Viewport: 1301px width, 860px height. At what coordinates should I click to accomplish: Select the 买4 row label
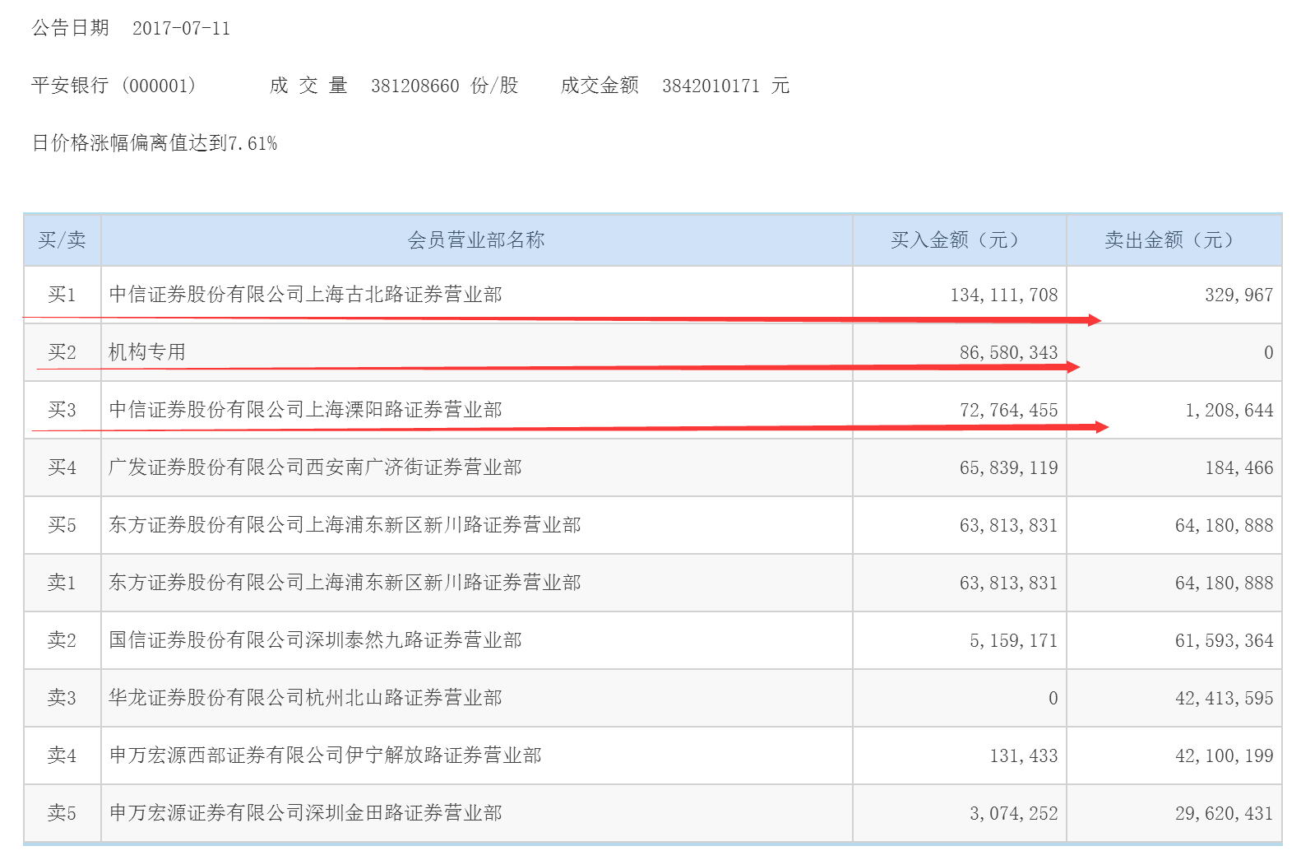point(62,467)
